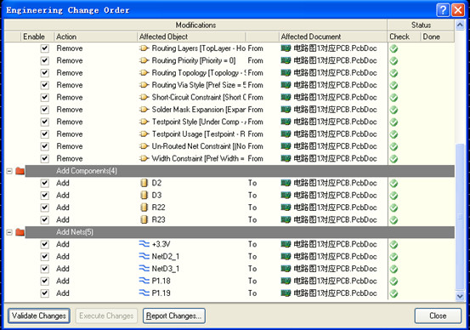The width and height of the screenshot is (470, 330).
Task: Click the net icon for P1.18
Action: [x=144, y=282]
